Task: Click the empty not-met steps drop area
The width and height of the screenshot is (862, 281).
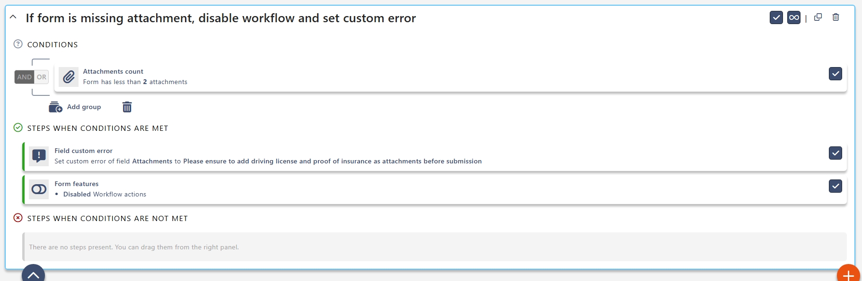Action: coord(434,247)
